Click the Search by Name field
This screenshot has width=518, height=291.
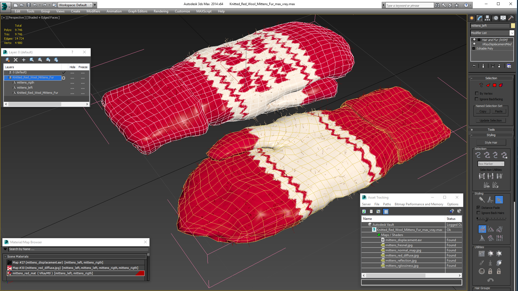[x=78, y=249]
